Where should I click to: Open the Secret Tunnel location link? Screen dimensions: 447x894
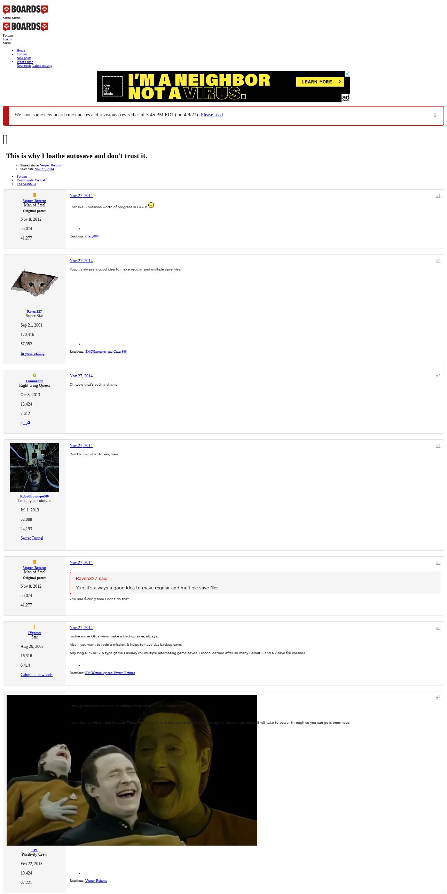point(32,538)
